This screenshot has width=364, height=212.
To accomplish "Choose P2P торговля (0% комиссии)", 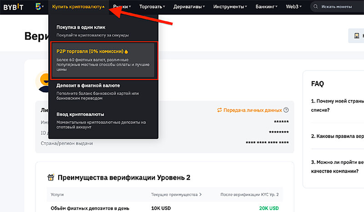I will click(x=103, y=60).
